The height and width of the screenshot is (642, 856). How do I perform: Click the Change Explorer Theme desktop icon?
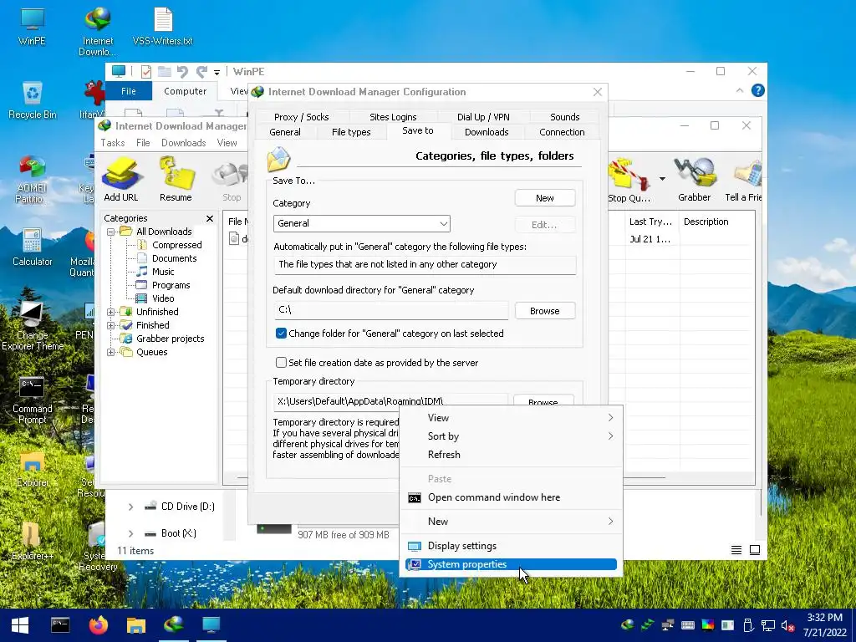pos(33,325)
